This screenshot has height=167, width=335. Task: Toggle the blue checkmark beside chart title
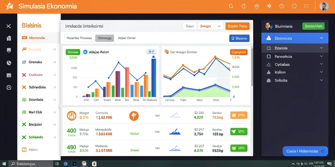pos(85,52)
